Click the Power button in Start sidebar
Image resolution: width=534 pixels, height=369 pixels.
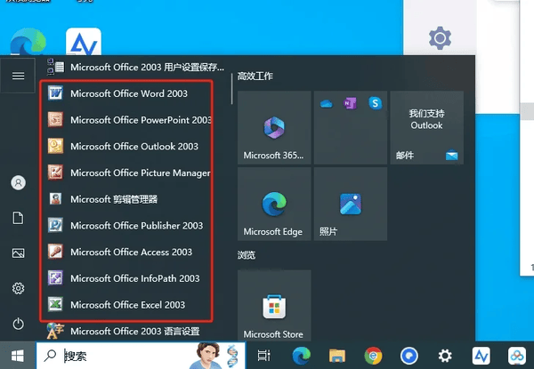pyautogui.click(x=18, y=324)
